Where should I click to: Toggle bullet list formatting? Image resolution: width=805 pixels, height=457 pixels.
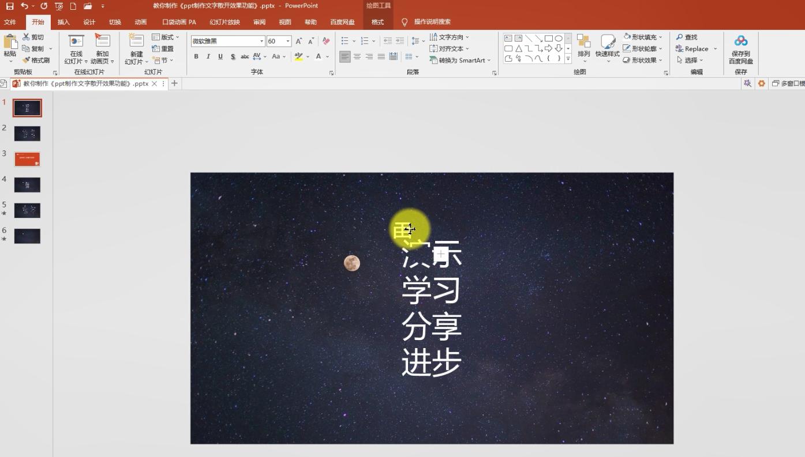[344, 41]
